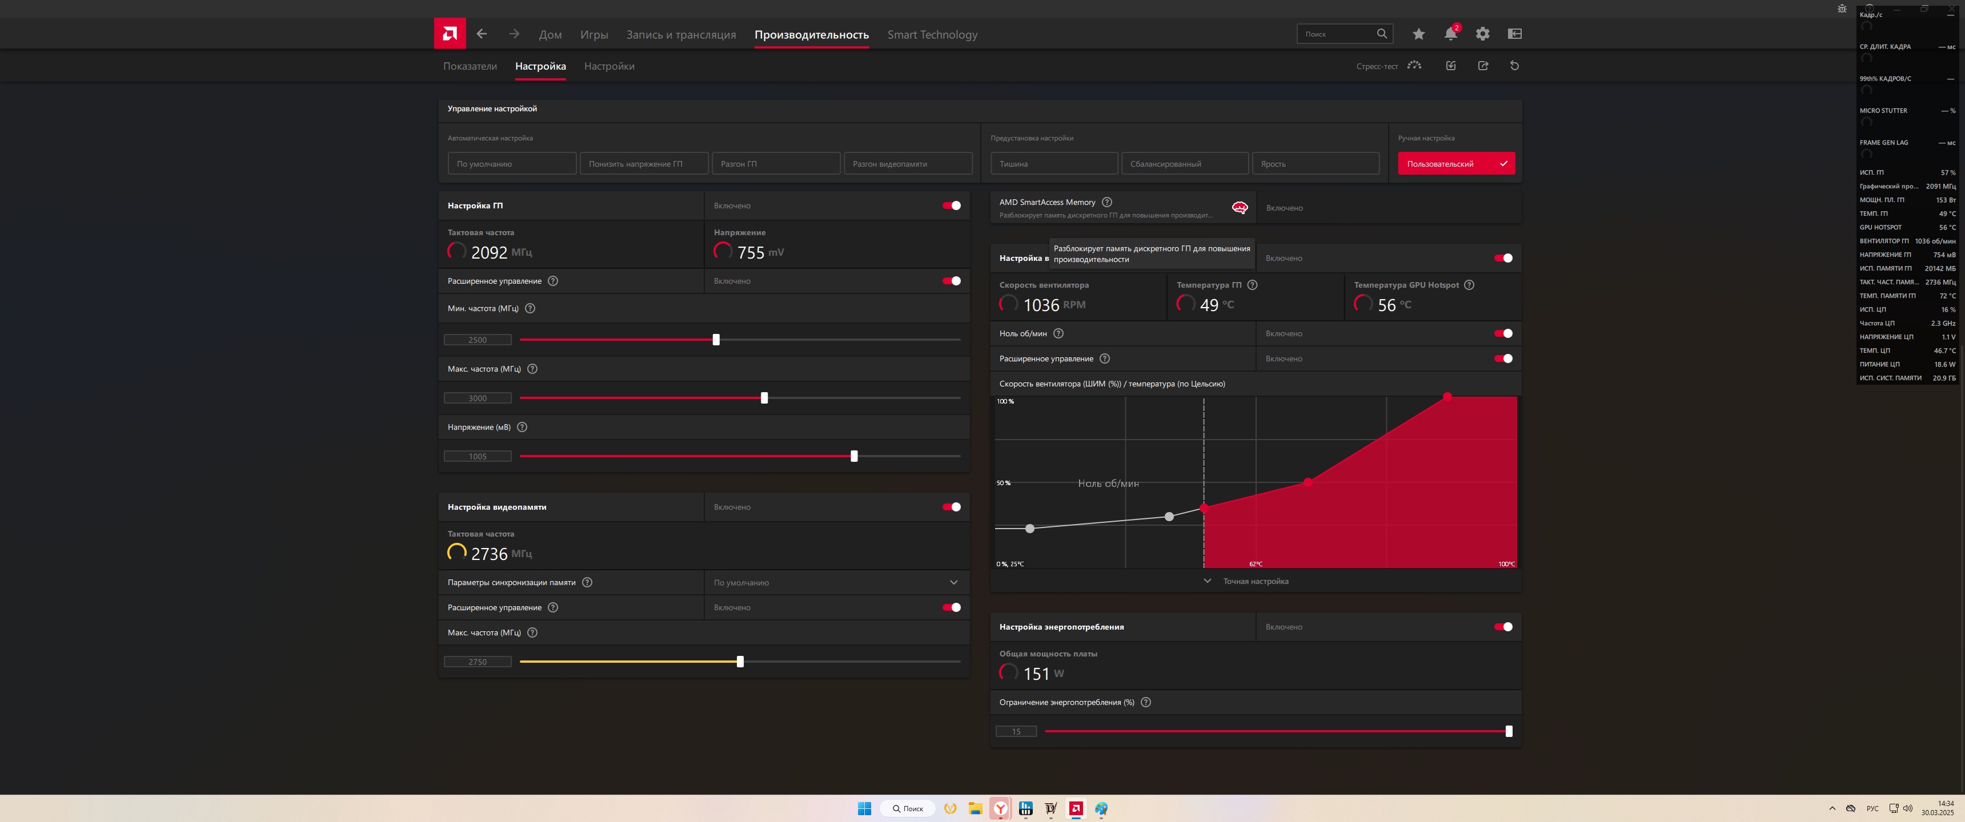Image resolution: width=1965 pixels, height=822 pixels.
Task: Click the stress test icon
Action: (1414, 66)
